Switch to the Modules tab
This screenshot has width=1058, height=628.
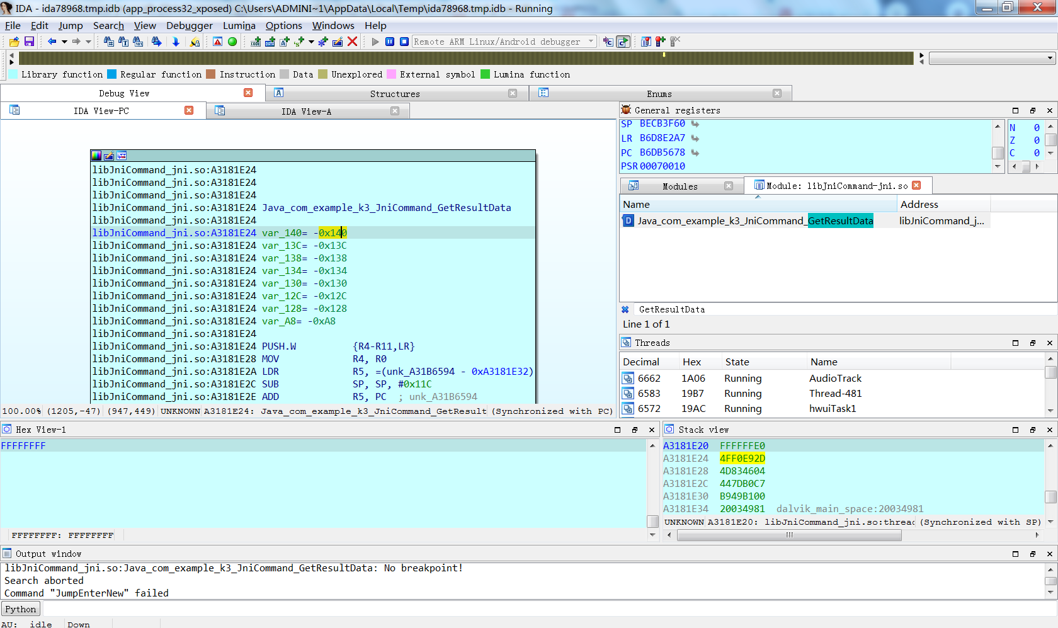[x=680, y=186]
